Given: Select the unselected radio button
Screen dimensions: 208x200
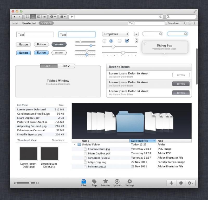Looking at the screenshot, I should (104, 41).
